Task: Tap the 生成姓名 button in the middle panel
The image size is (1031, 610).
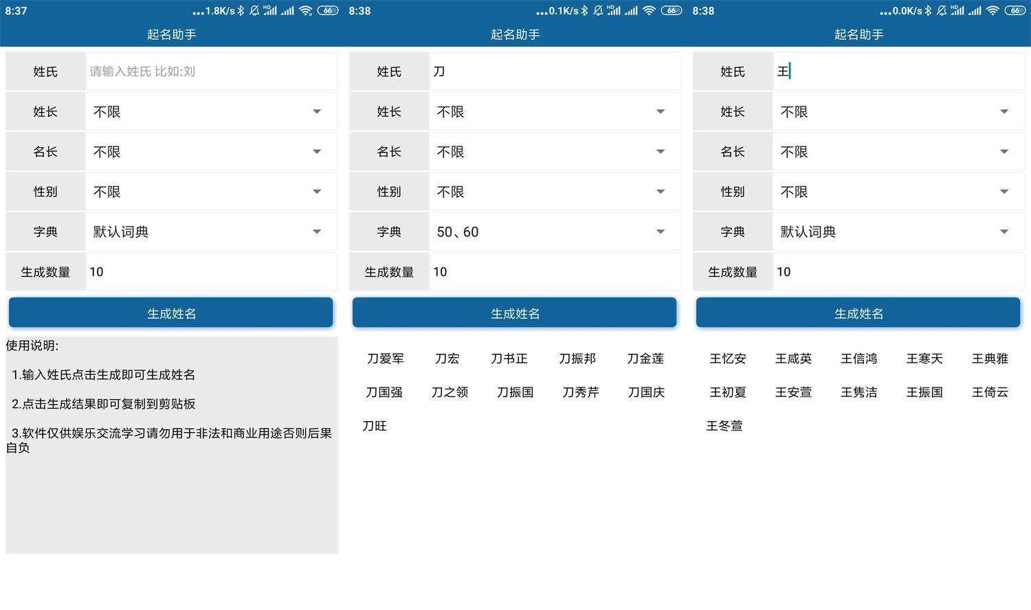Action: click(x=515, y=313)
